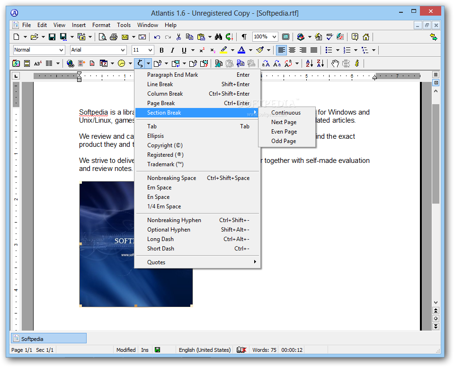
Task: Open the Insert menu
Action: (x=79, y=25)
